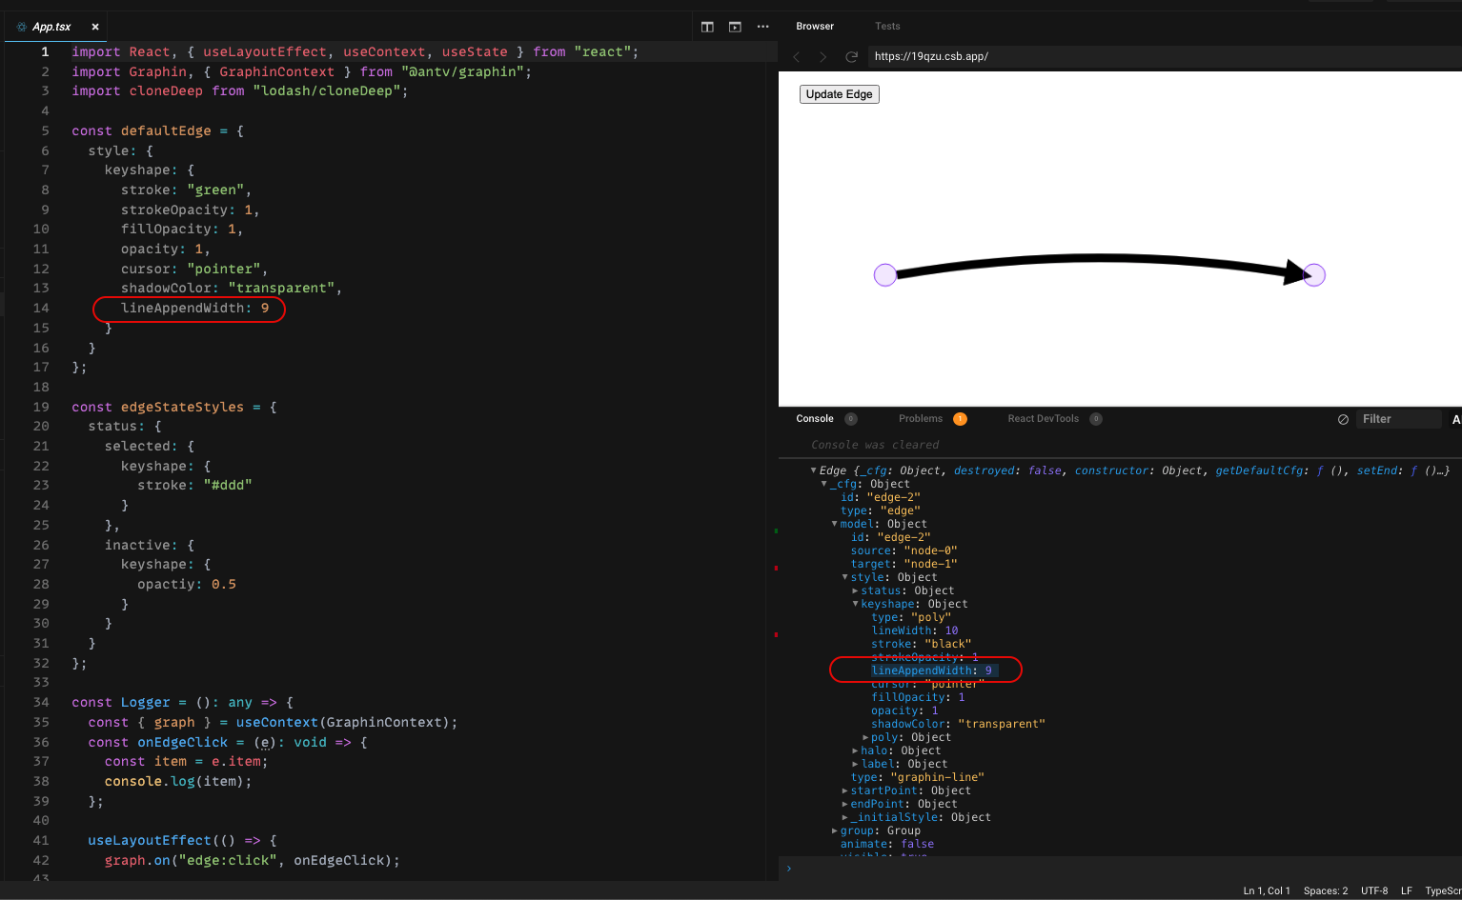Click the lineWidth: 10 console property
This screenshot has height=900, width=1462.
pyautogui.click(x=915, y=630)
